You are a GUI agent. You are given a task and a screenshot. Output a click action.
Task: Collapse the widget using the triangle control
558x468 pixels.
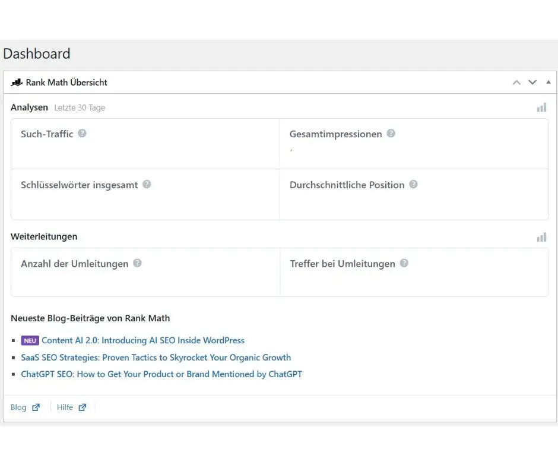[549, 83]
